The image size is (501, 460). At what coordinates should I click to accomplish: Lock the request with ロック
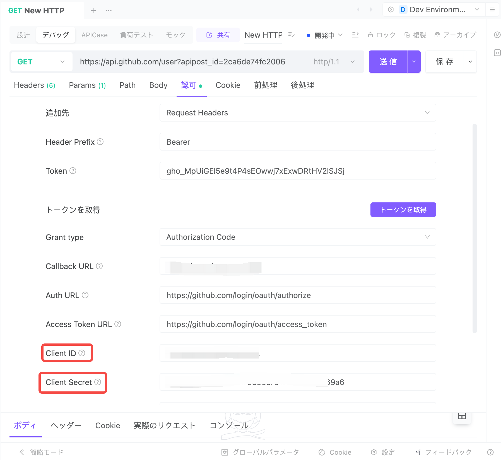tap(382, 35)
